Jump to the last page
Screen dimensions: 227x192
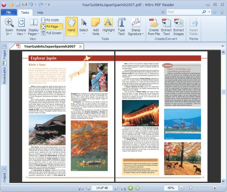[124, 188]
